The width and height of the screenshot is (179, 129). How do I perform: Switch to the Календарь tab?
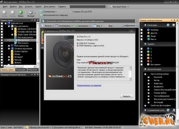21,70
